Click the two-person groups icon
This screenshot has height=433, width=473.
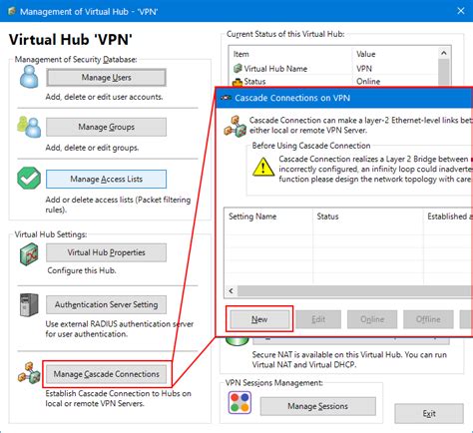coord(29,127)
